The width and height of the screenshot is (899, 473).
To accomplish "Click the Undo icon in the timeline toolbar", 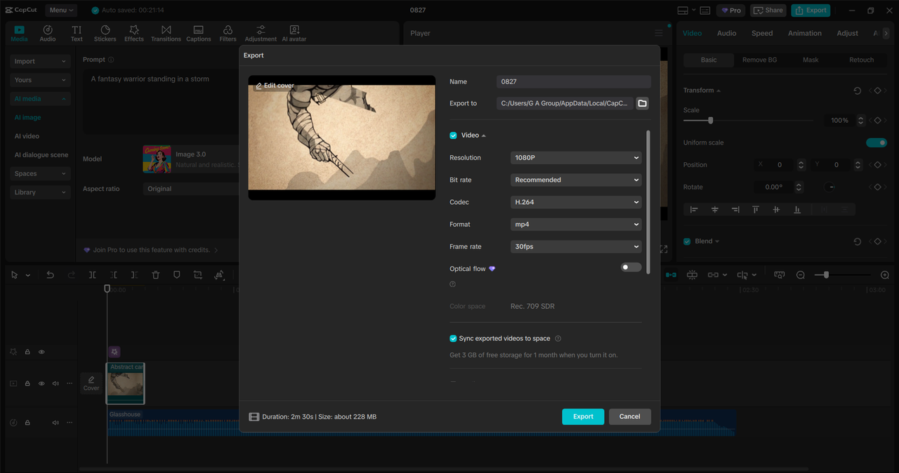I will [x=50, y=274].
